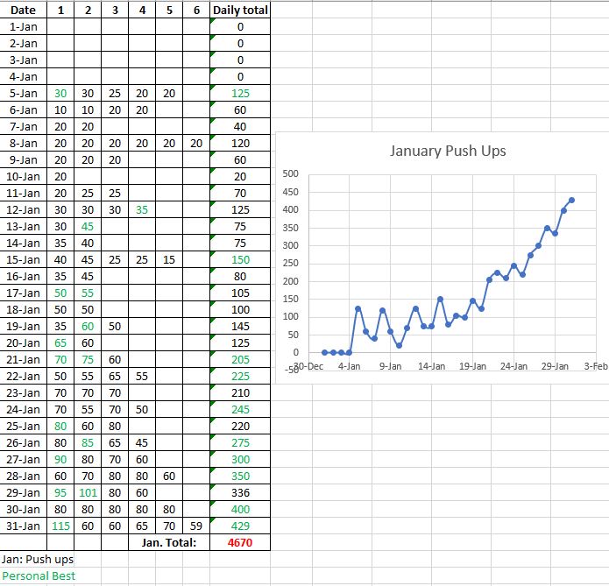
Task: Select the 15-Jan date cell
Action: click(23, 260)
